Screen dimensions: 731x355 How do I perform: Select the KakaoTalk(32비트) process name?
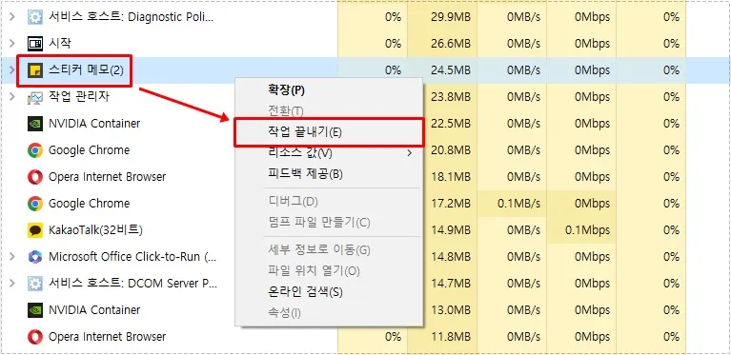tap(95, 229)
